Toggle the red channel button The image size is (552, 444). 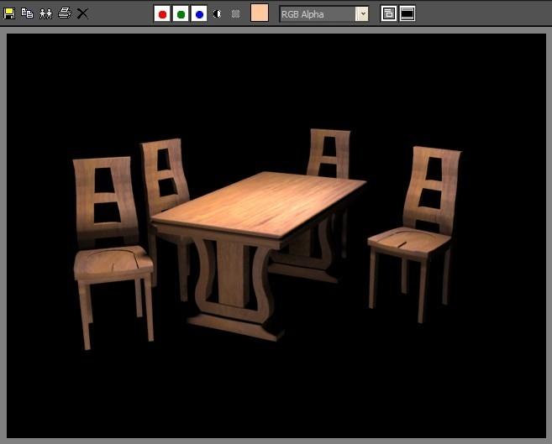point(162,14)
